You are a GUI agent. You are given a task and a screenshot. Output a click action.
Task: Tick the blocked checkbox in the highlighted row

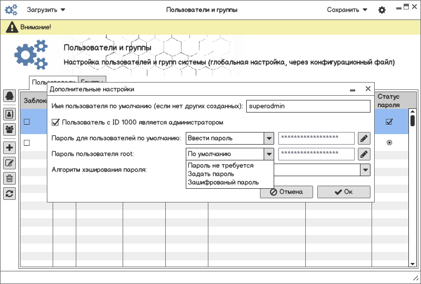pyautogui.click(x=27, y=122)
